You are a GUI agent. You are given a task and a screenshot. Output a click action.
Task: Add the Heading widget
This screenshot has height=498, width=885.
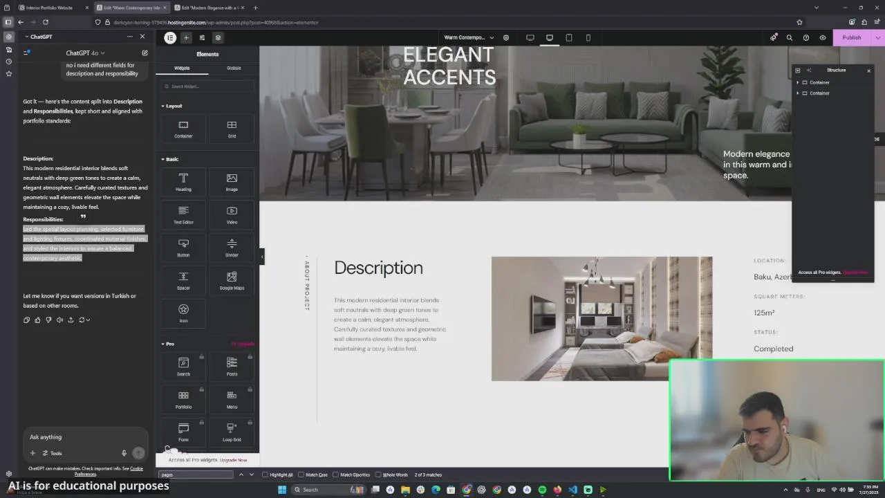point(183,182)
